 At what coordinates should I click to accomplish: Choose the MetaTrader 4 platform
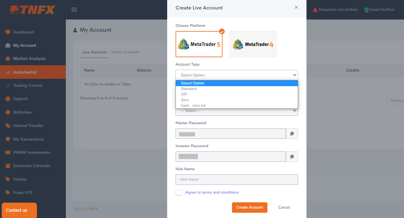click(x=253, y=44)
